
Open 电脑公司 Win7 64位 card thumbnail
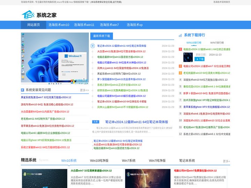point(148,179)
